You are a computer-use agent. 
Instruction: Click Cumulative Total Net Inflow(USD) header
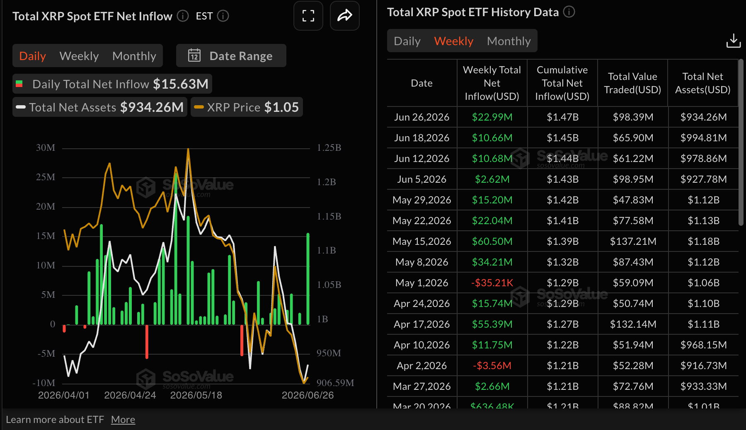(562, 83)
